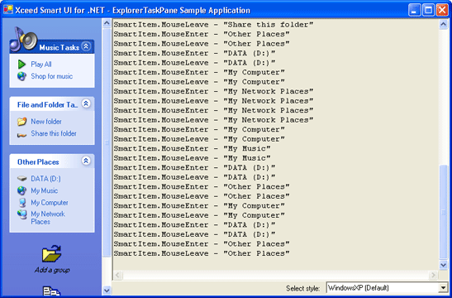
Task: Click the My Network Places icon
Action: coord(21,214)
